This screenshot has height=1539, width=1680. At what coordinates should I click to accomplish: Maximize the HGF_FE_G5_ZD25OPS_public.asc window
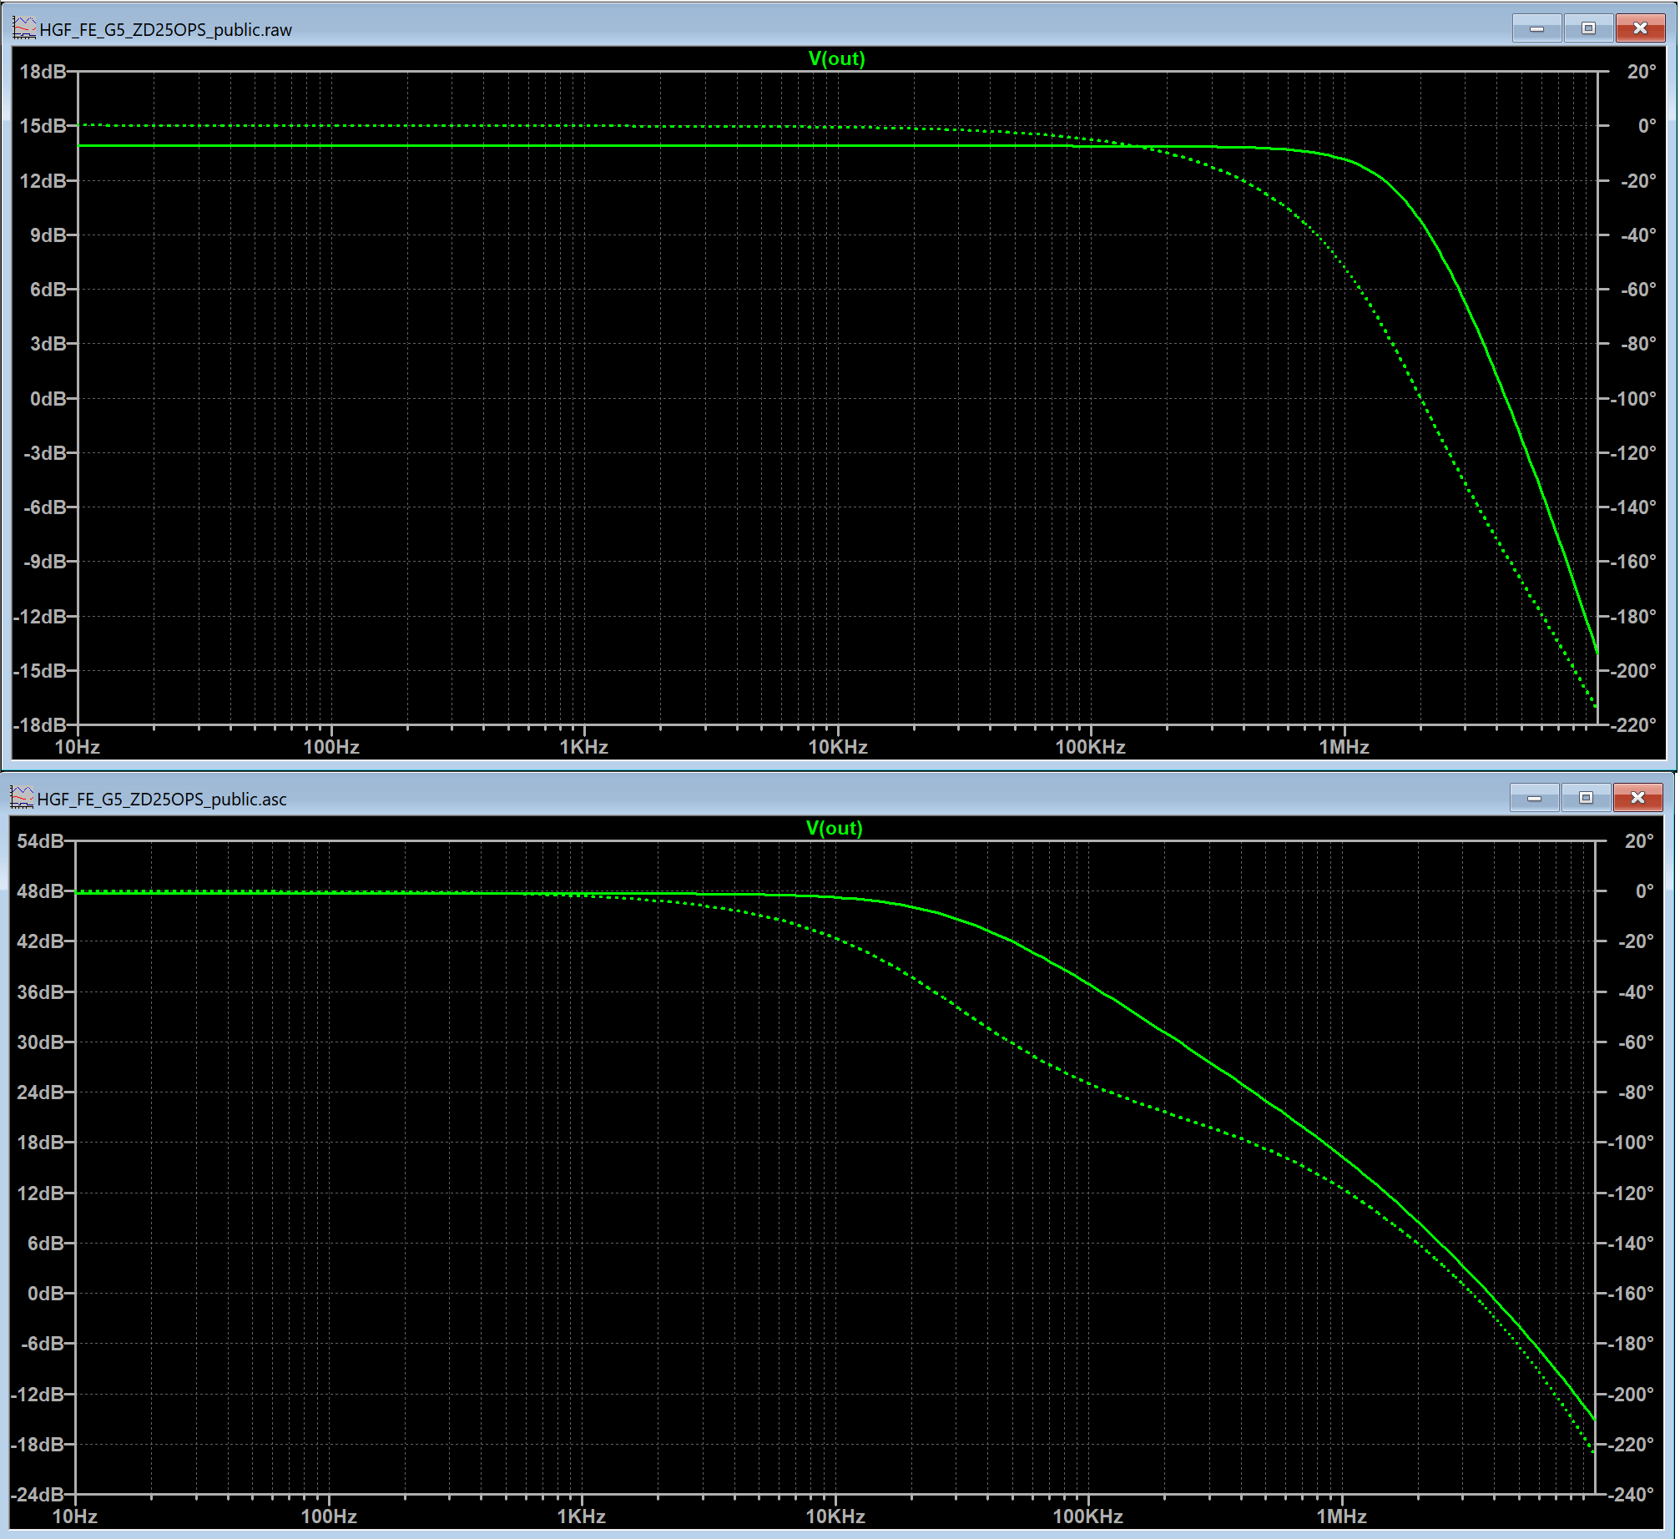point(1585,798)
